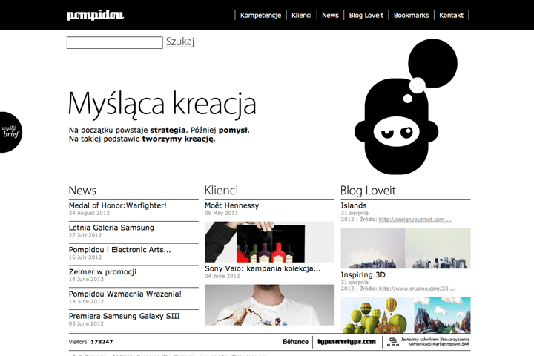Open news 'Medal of Honor:Warfighter!'
Screen dimensions: 534x356
[117, 205]
